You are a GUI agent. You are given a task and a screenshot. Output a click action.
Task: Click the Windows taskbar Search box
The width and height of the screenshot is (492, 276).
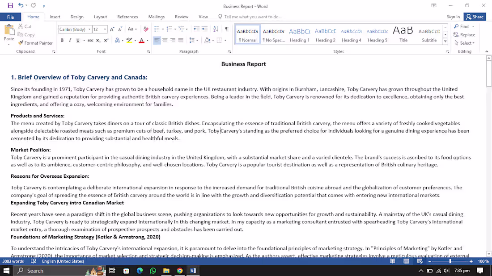[x=59, y=270]
